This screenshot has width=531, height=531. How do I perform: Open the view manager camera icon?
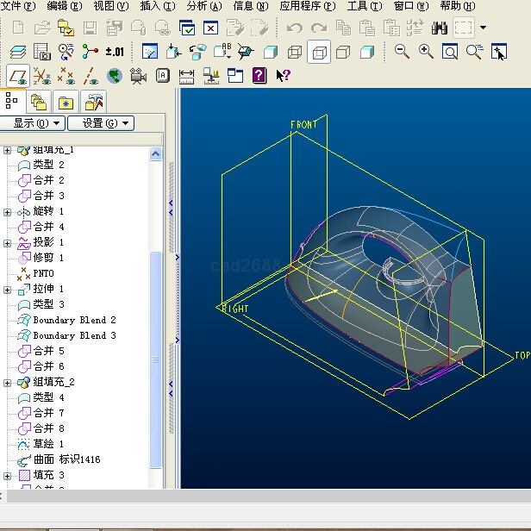138,76
